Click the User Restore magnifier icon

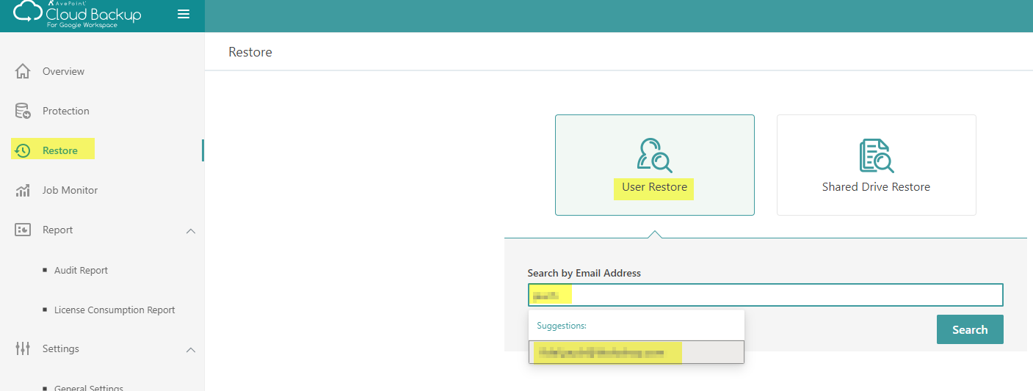click(x=654, y=155)
